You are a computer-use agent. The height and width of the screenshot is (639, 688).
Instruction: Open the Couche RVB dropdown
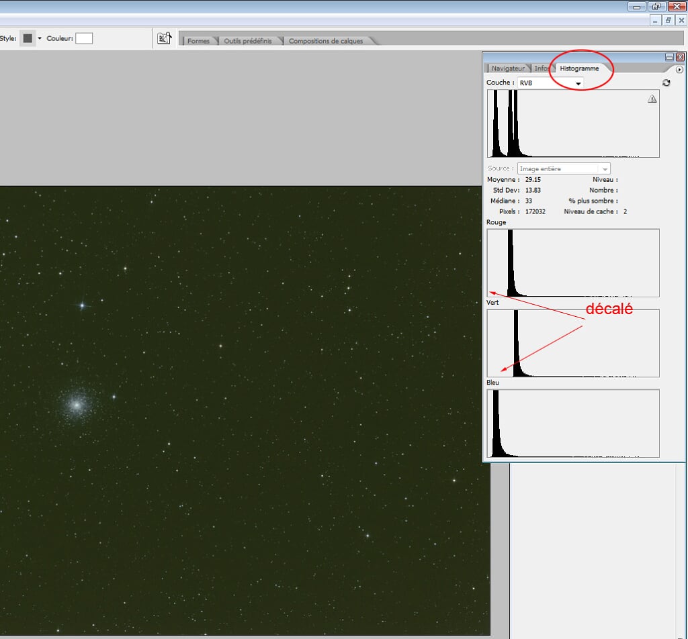[x=550, y=83]
